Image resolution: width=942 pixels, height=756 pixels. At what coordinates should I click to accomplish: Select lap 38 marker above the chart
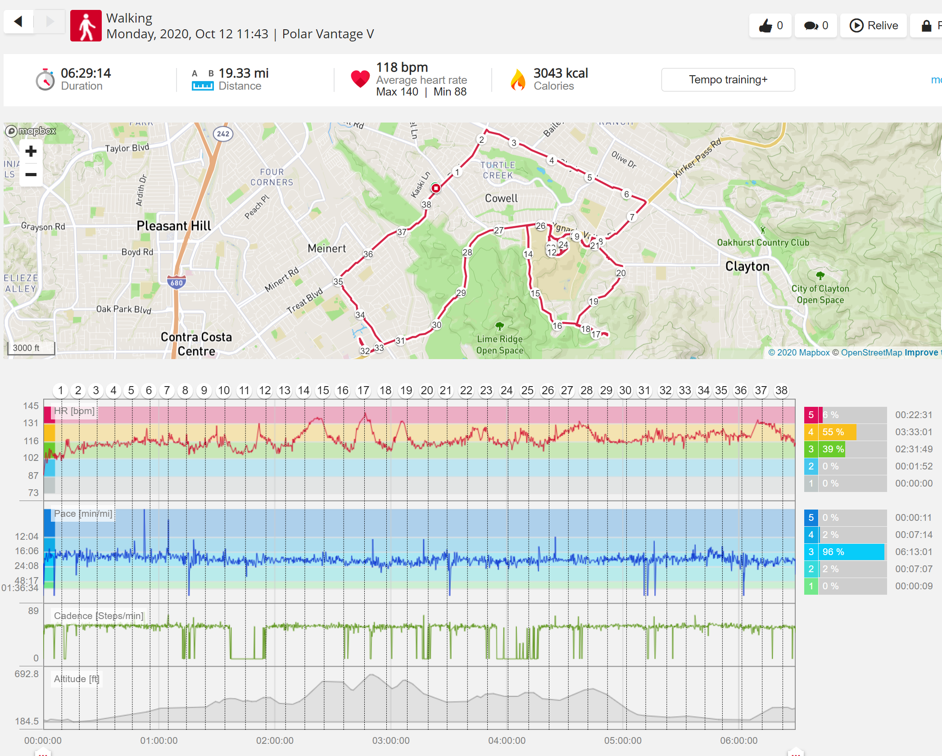point(781,390)
